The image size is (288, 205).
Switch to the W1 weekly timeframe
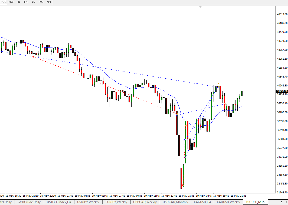41,2
